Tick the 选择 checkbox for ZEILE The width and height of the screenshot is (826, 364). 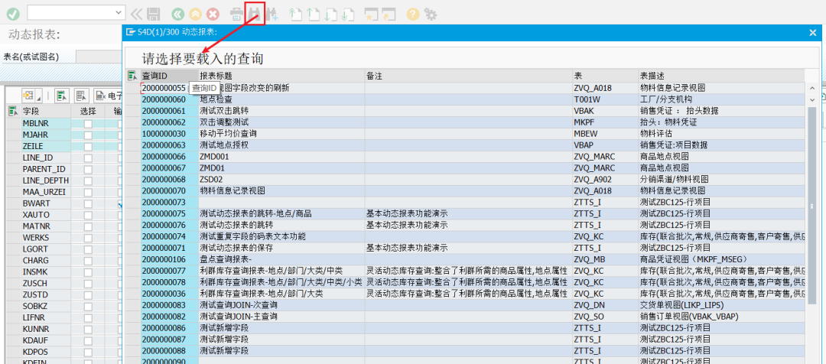(88, 146)
